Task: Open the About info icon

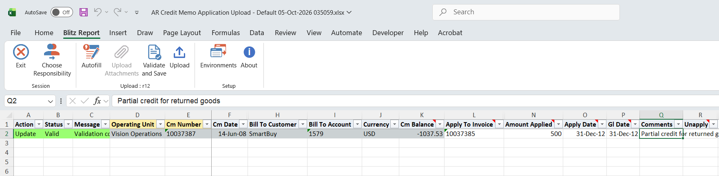Action: pyautogui.click(x=249, y=52)
